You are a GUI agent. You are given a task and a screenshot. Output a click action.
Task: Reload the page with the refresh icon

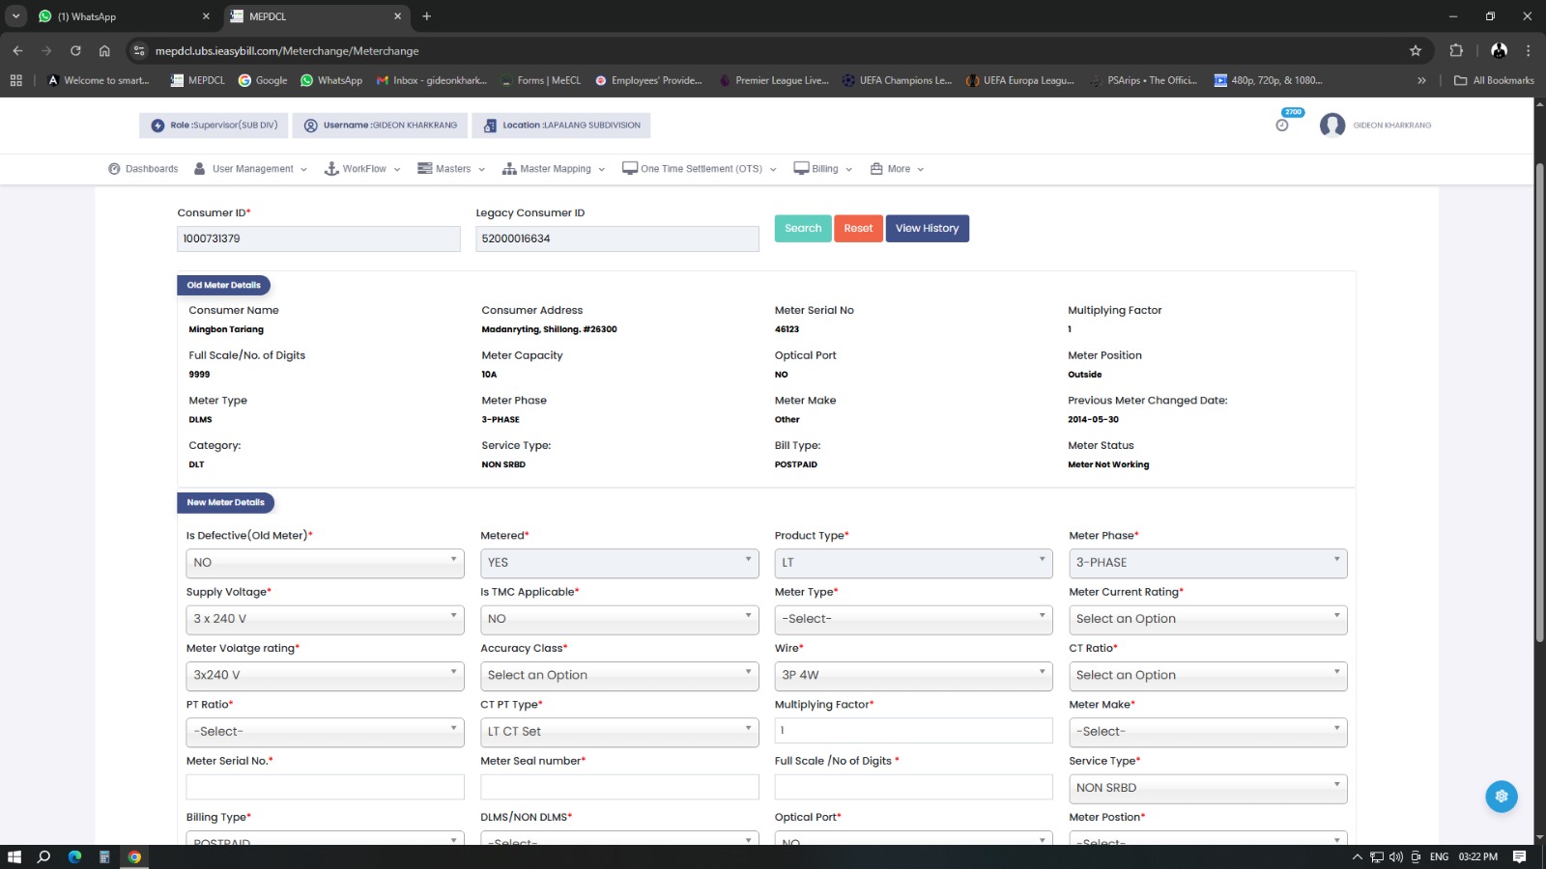pyautogui.click(x=75, y=51)
